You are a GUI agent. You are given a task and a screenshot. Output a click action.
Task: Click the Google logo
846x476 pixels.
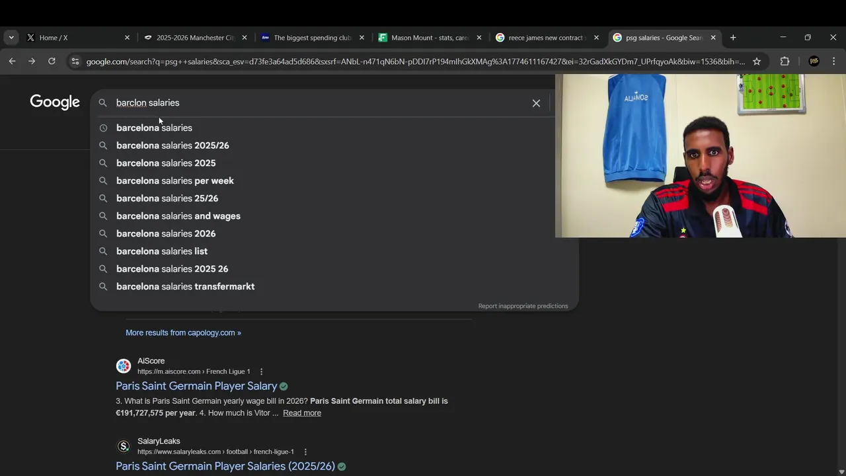pyautogui.click(x=55, y=102)
